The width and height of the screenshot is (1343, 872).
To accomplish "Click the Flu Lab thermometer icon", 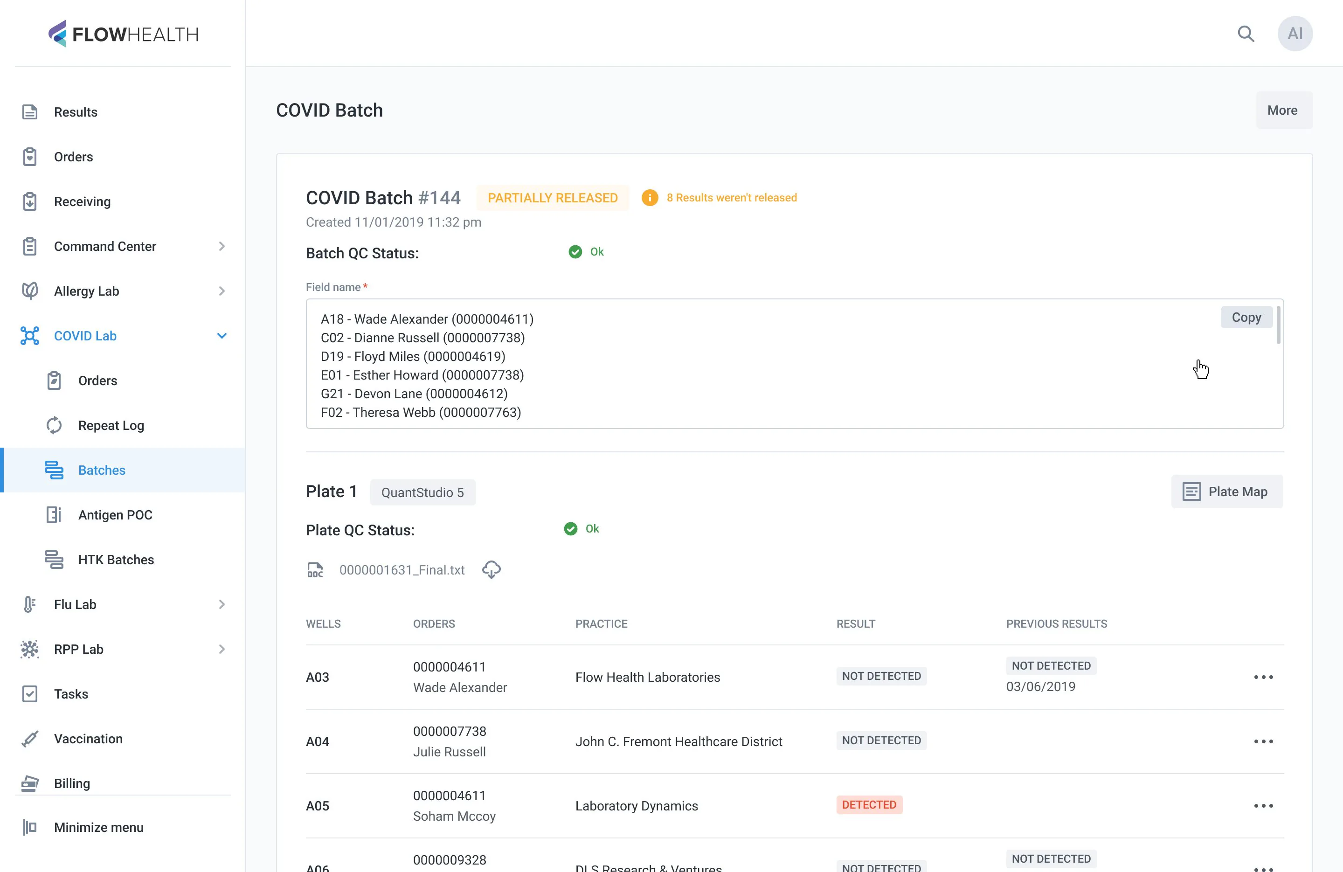I will click(x=29, y=604).
